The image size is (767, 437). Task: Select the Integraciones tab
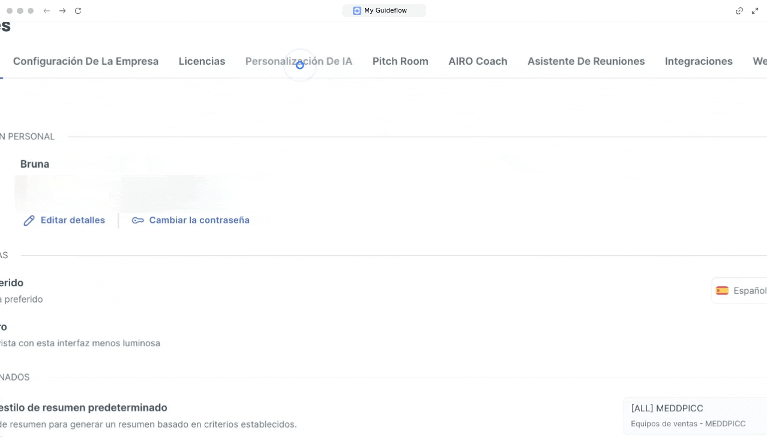(699, 61)
